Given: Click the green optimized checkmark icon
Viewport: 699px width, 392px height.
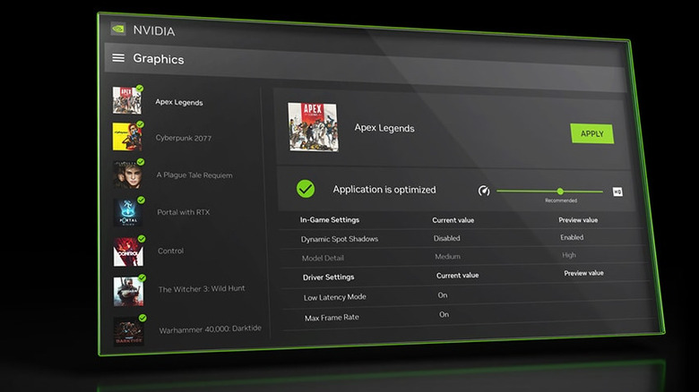Looking at the screenshot, I should (306, 189).
